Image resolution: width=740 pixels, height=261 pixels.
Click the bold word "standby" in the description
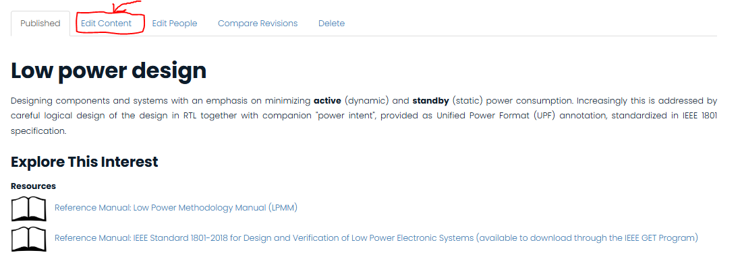pyautogui.click(x=430, y=101)
